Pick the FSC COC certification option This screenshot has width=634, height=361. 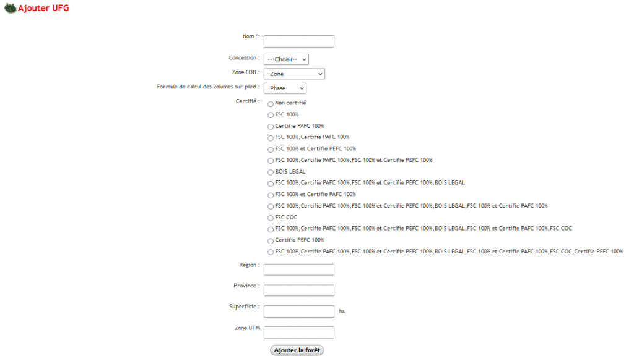click(270, 218)
